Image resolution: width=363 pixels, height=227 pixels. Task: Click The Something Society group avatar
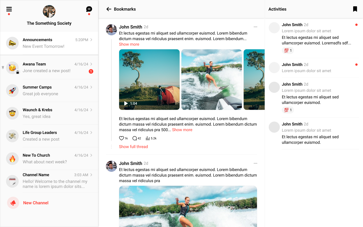tap(49, 11)
